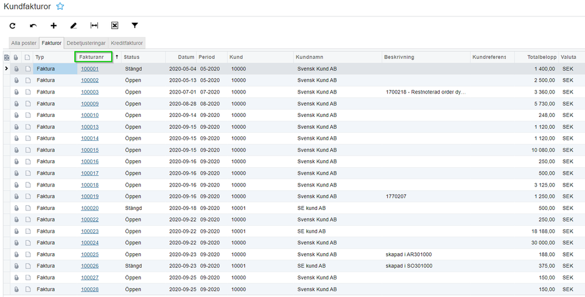Open column configurator icon in header
The width and height of the screenshot is (585, 297).
click(6, 57)
